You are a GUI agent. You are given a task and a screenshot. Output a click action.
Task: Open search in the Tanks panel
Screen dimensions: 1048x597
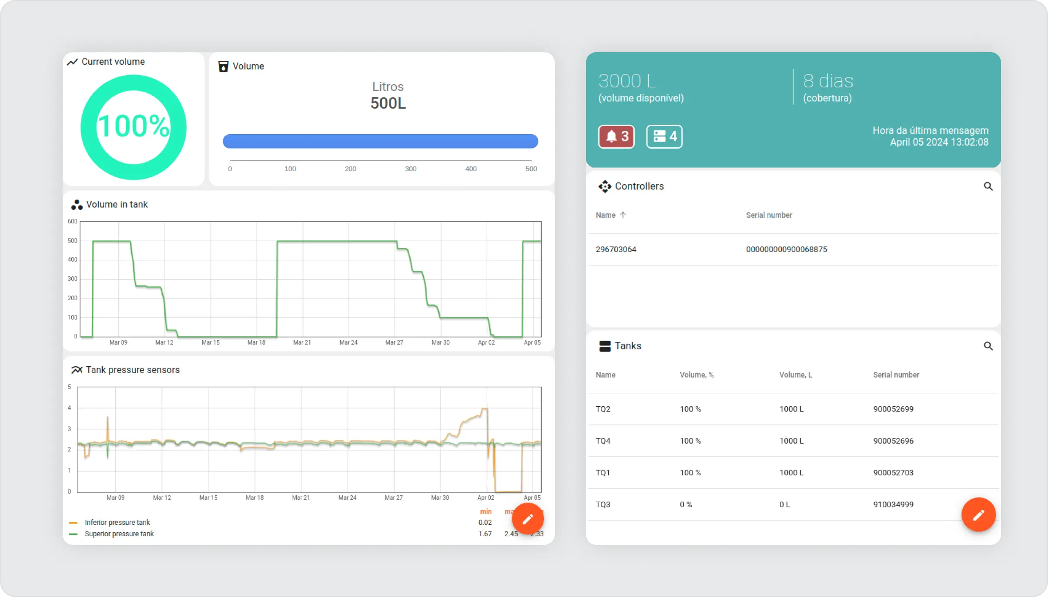988,346
